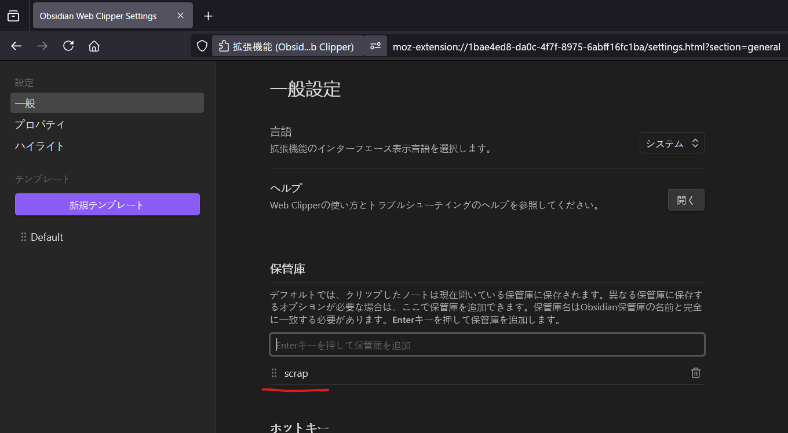Select the 一般 settings section
The height and width of the screenshot is (433, 788).
pyautogui.click(x=107, y=103)
